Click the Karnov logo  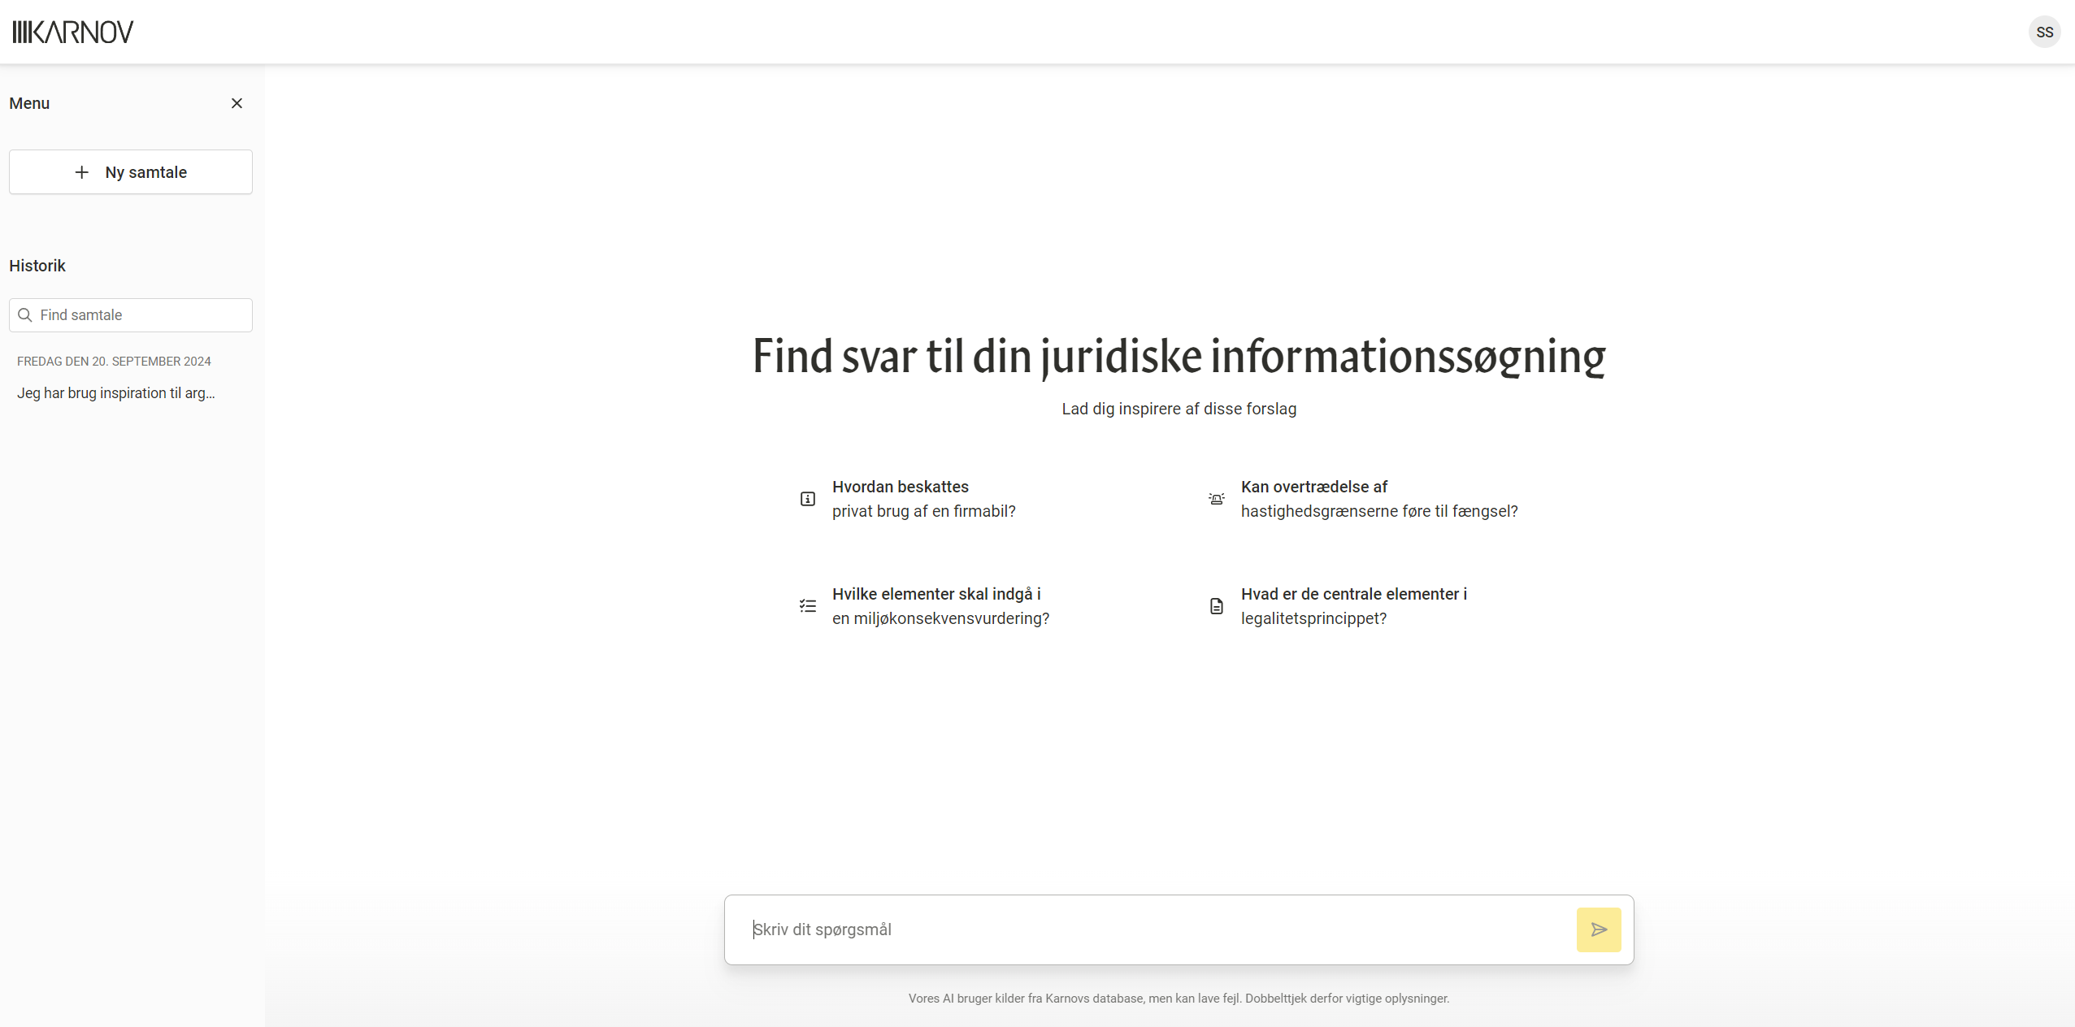pyautogui.click(x=72, y=32)
